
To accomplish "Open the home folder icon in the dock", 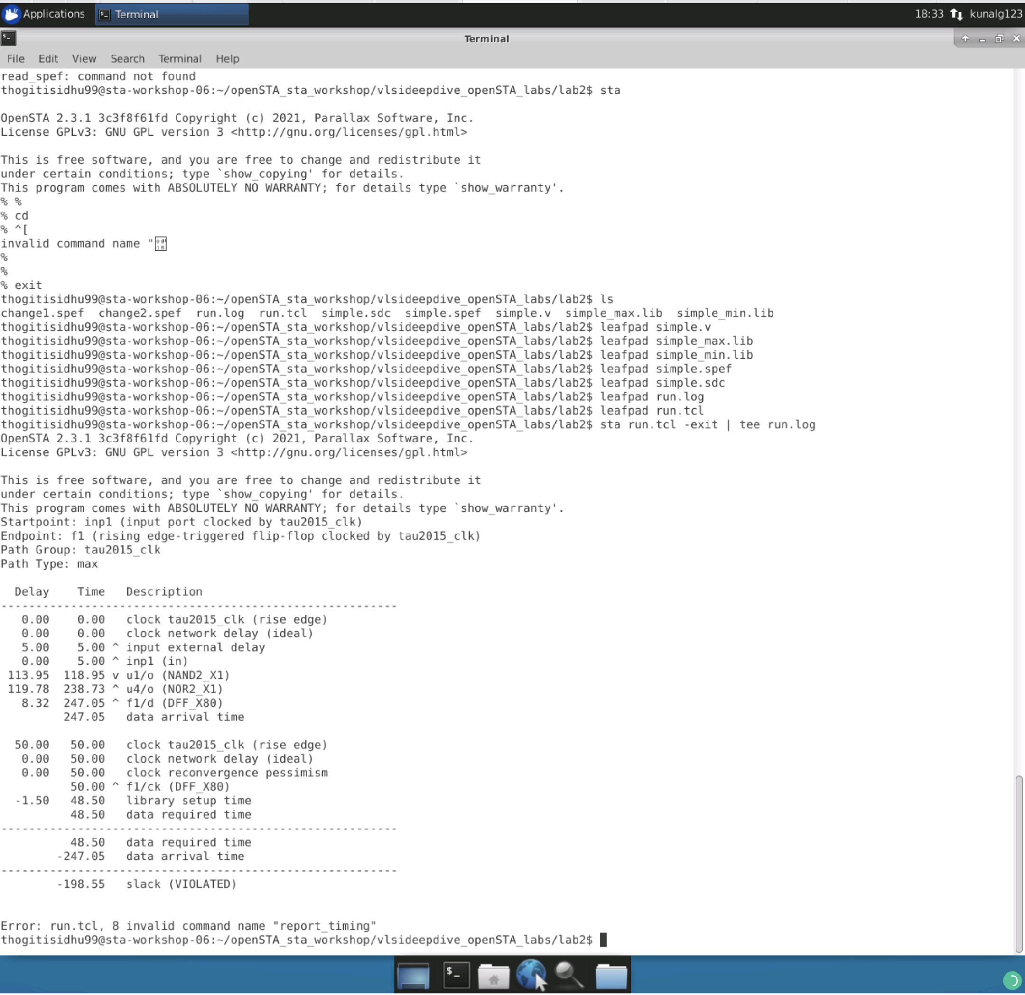I will [494, 974].
